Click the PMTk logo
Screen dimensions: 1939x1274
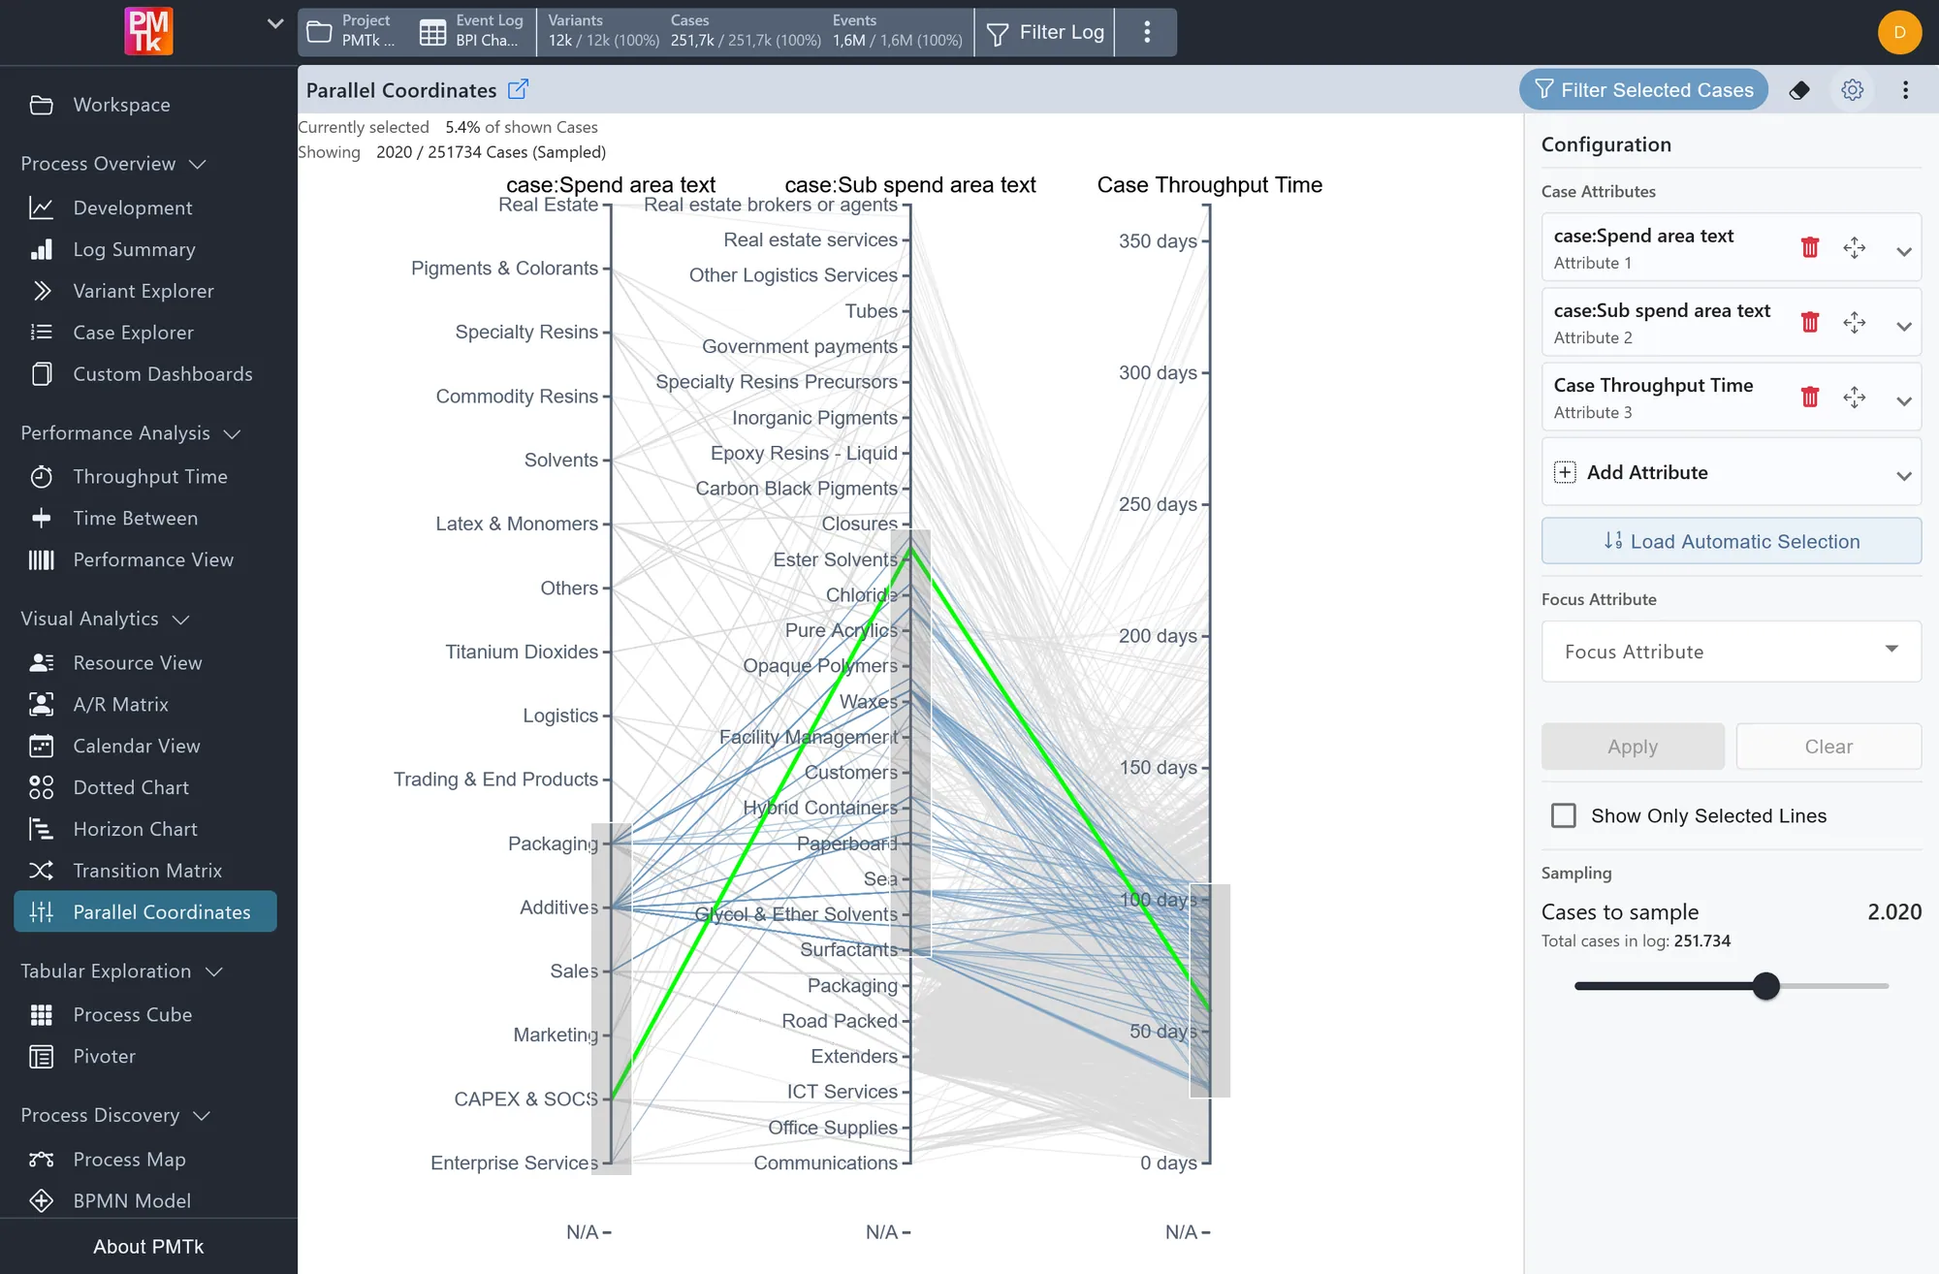pos(148,31)
